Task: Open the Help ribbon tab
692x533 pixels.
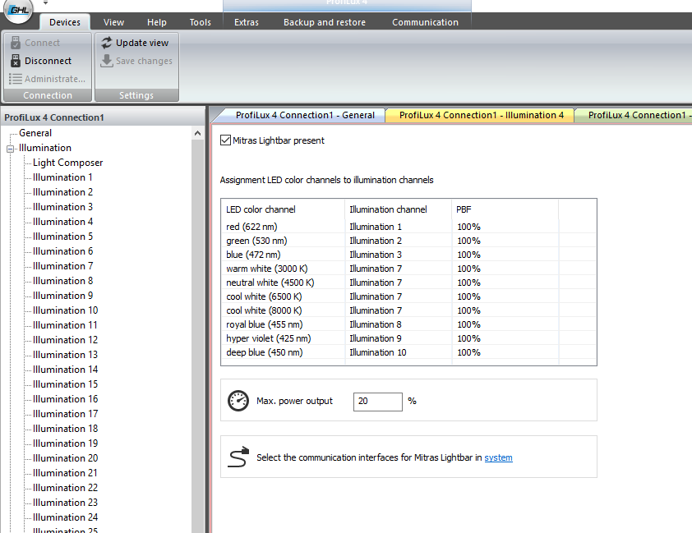Action: click(157, 22)
